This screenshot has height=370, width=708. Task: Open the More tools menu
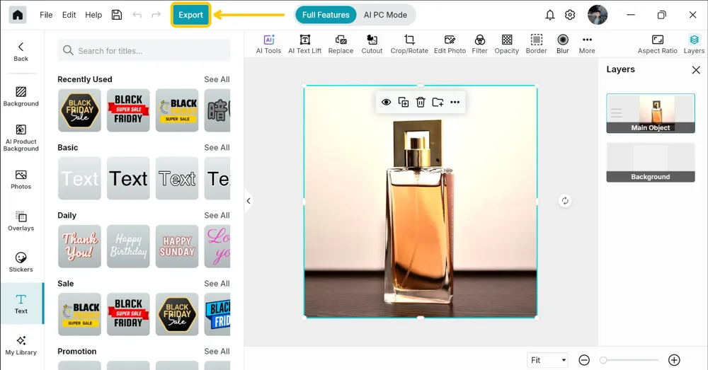(587, 45)
